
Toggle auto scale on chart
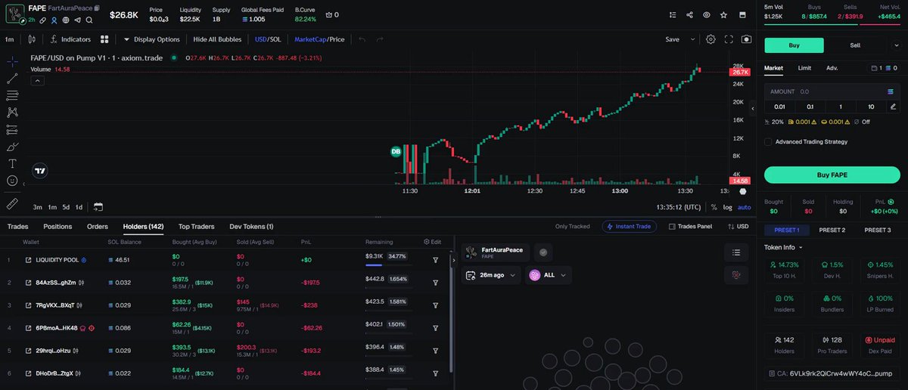click(745, 206)
